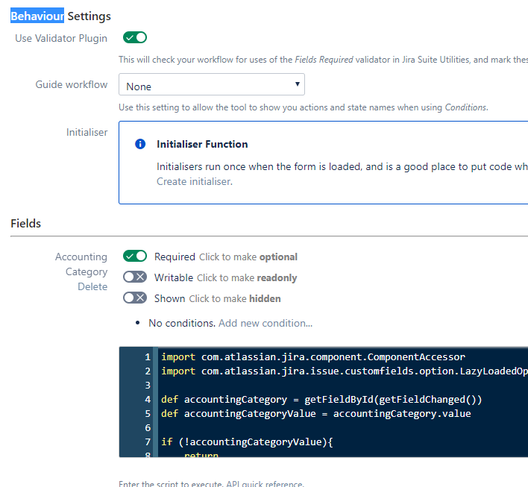Click line 5 defining accountingCategoryValue
This screenshot has height=487, width=528.
316,414
